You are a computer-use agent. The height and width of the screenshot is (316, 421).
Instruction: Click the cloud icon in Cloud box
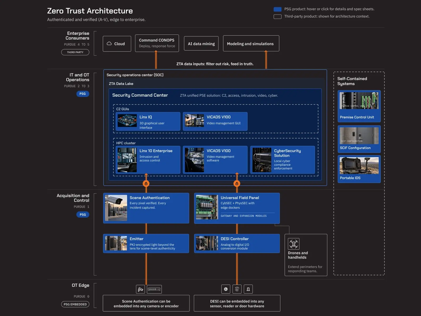[109, 44]
